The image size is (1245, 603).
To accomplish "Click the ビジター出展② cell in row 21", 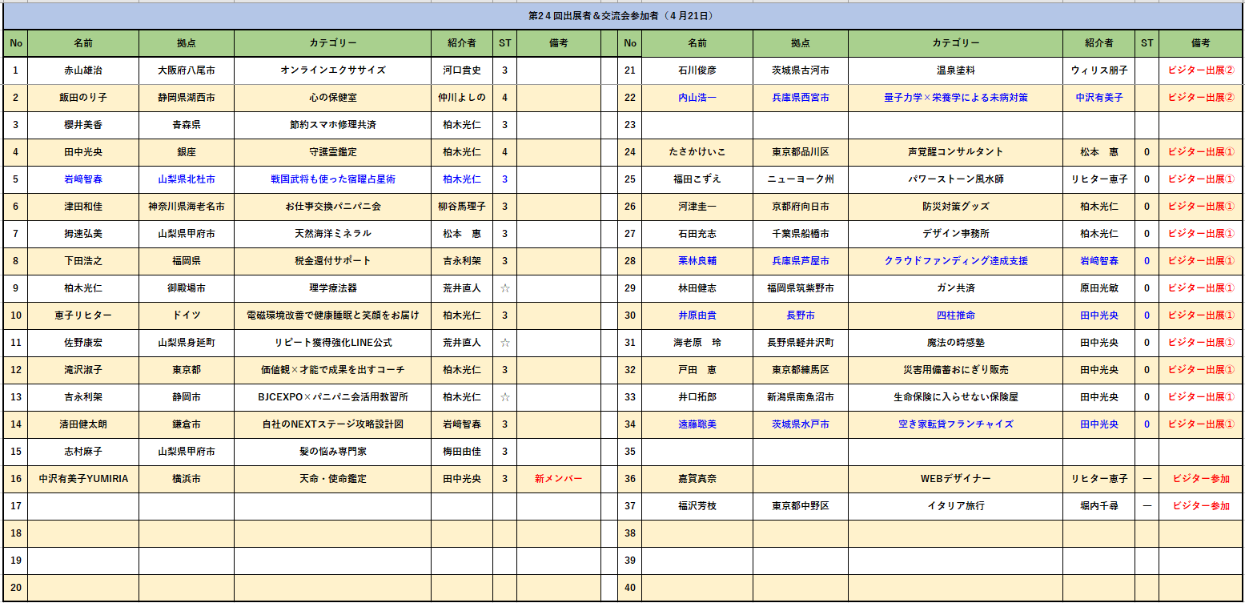I will click(1200, 70).
